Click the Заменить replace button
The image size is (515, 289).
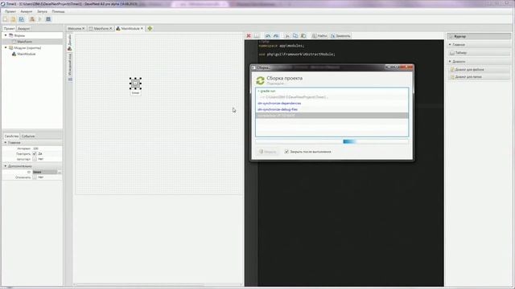point(340,35)
